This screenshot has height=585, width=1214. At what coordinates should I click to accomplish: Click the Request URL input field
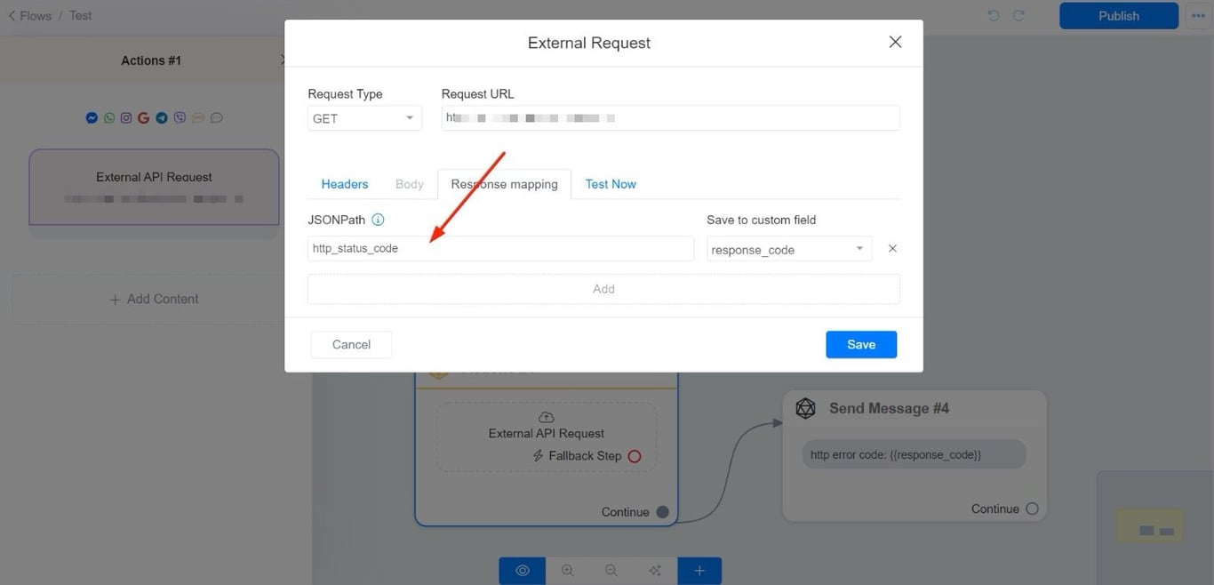tap(670, 118)
